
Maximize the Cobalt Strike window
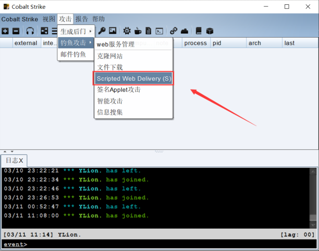[x=287, y=6]
